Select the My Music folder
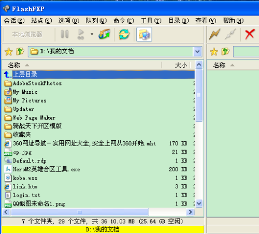This screenshot has width=259, height=234. (25, 92)
